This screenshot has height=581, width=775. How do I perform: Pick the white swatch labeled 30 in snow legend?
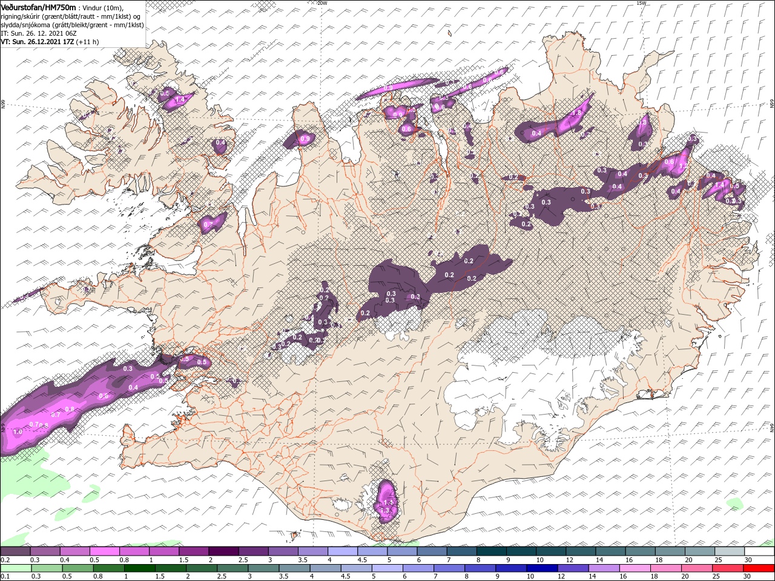(x=759, y=551)
